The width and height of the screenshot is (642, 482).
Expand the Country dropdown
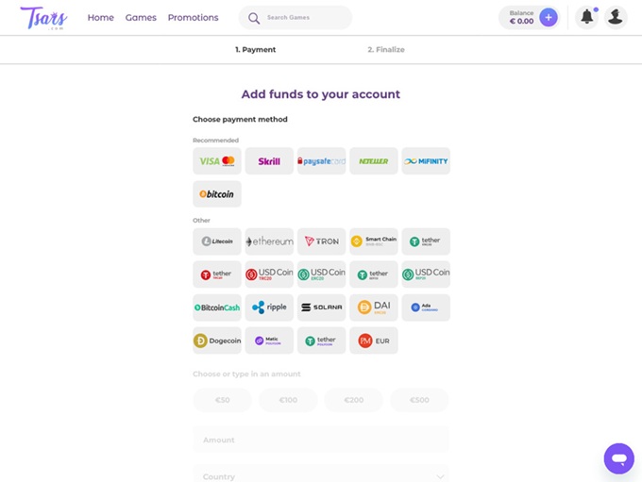[321, 475]
